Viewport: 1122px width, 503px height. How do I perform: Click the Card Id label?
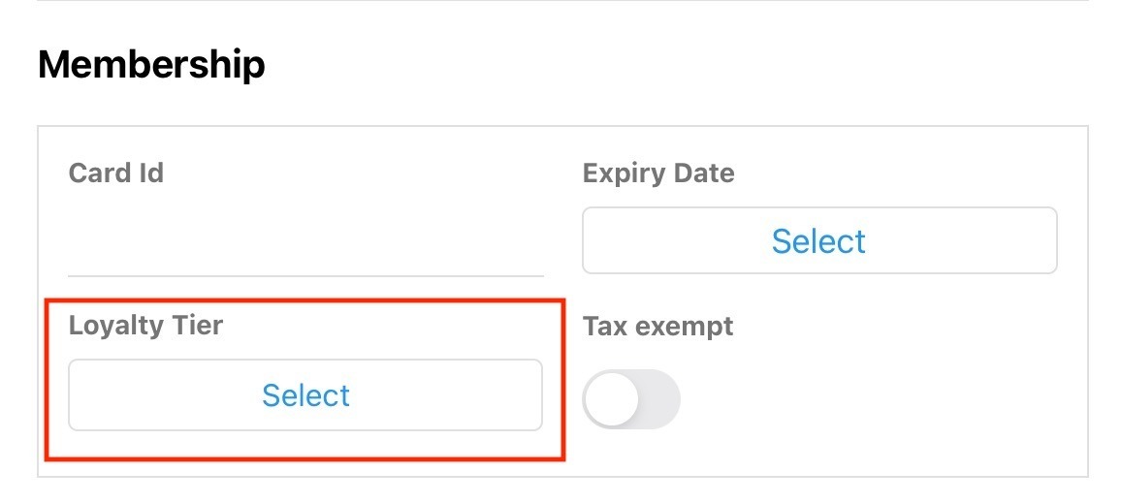(x=116, y=173)
